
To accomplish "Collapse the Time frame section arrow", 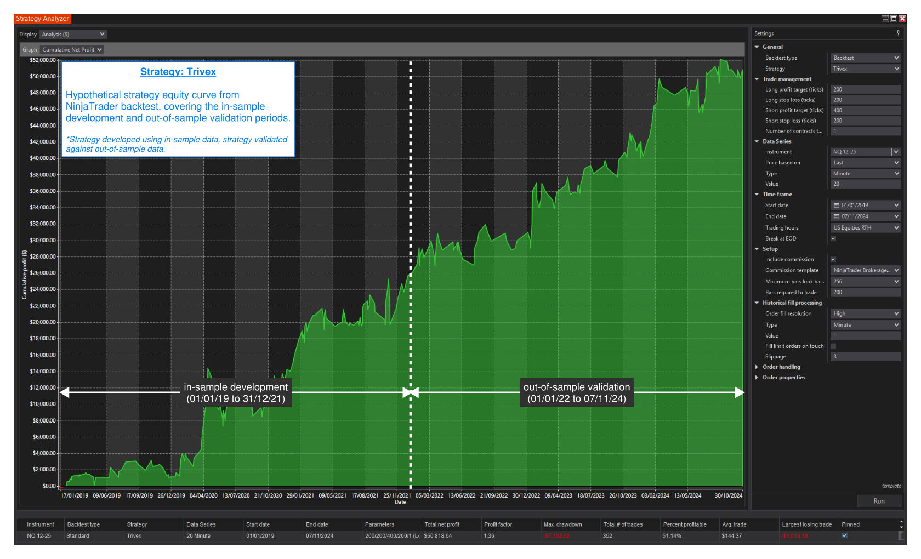I will tap(757, 195).
